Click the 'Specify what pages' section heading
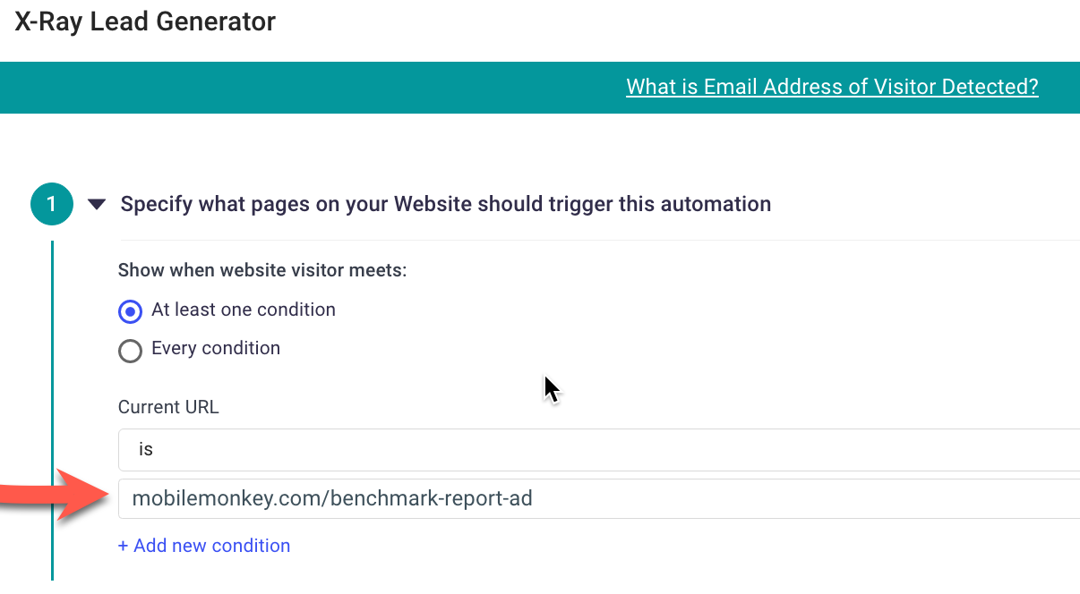The width and height of the screenshot is (1080, 594). coord(445,204)
